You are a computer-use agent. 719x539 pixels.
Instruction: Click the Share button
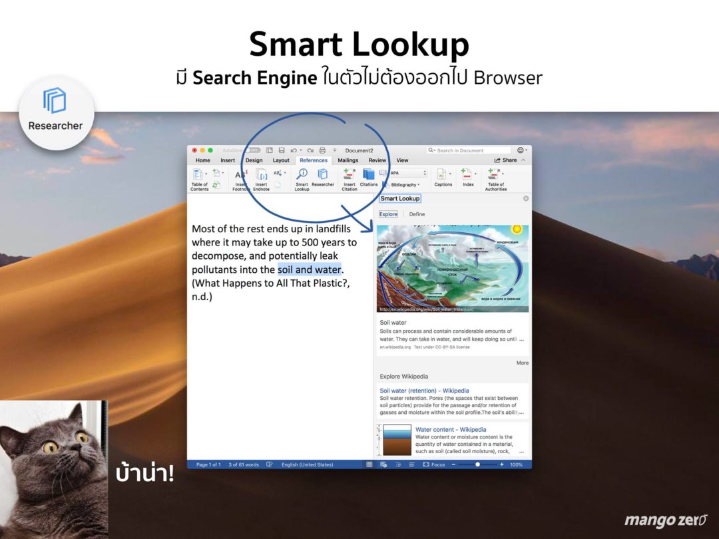coord(506,160)
